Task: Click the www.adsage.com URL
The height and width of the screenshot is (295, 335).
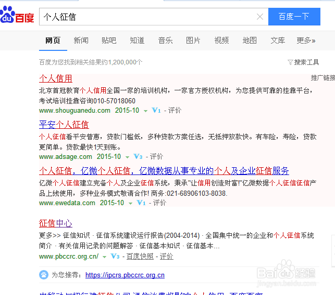Action: (65, 156)
